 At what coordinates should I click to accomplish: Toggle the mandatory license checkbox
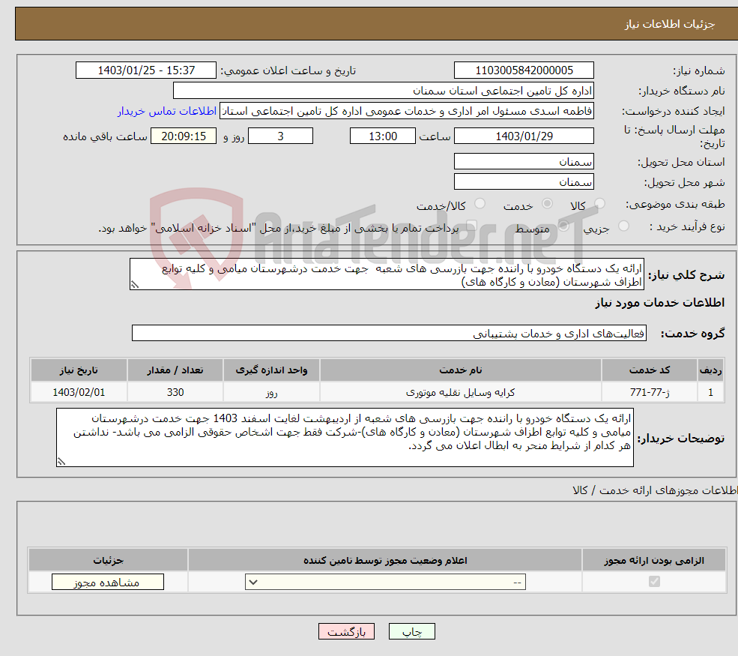click(654, 582)
